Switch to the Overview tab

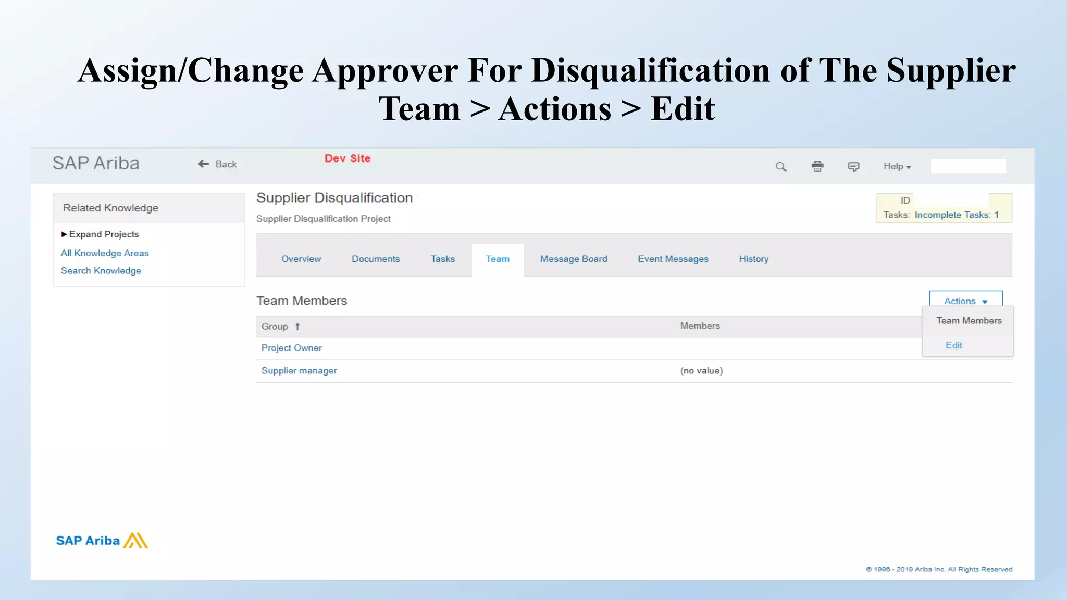pyautogui.click(x=301, y=259)
